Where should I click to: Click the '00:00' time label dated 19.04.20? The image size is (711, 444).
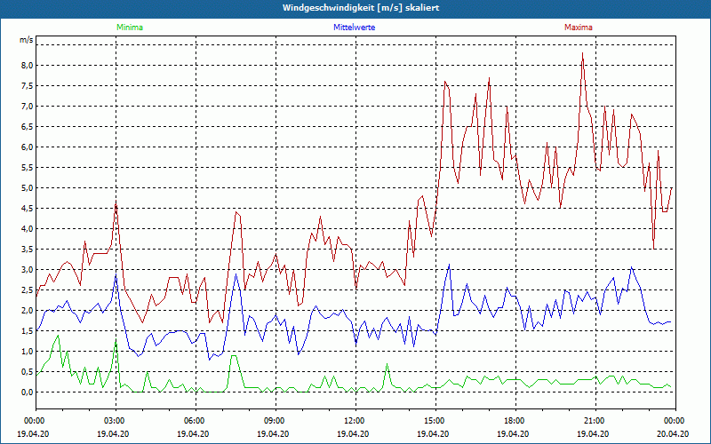coord(33,421)
